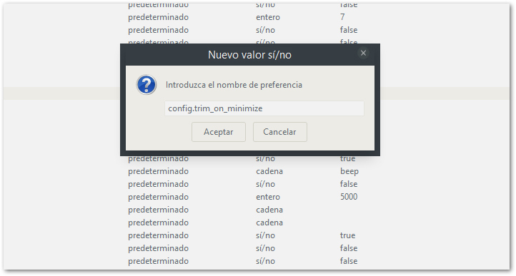Close the Nuevo valor sí/no dialog
Image resolution: width=516 pixels, height=276 pixels.
coord(363,53)
